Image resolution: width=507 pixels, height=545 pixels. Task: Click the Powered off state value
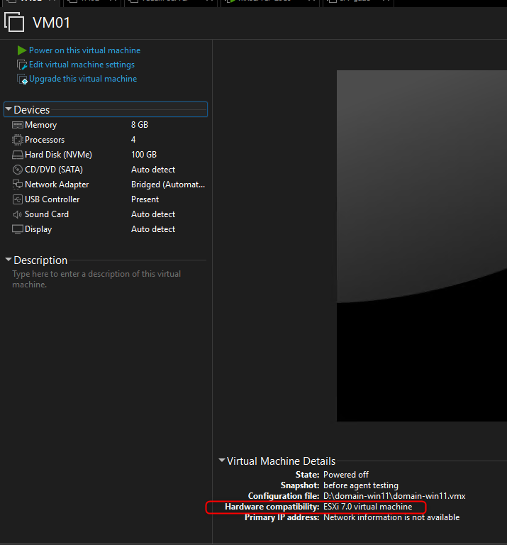346,475
